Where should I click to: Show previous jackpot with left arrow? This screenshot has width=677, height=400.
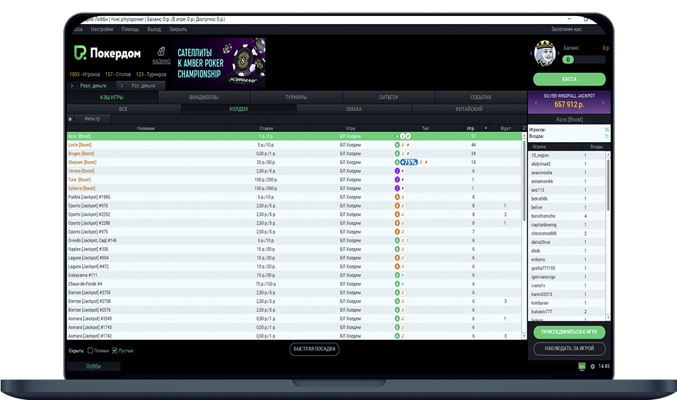click(x=534, y=103)
